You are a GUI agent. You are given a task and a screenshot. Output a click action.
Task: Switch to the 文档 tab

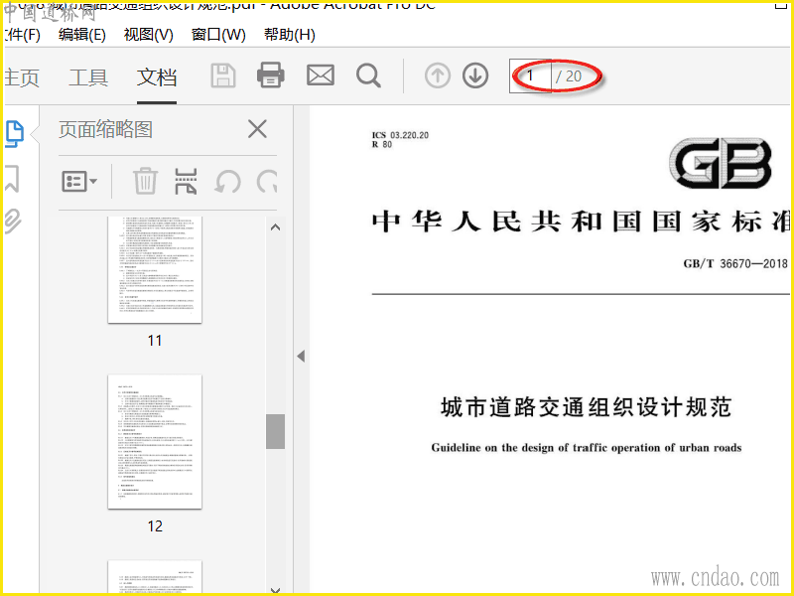click(157, 77)
